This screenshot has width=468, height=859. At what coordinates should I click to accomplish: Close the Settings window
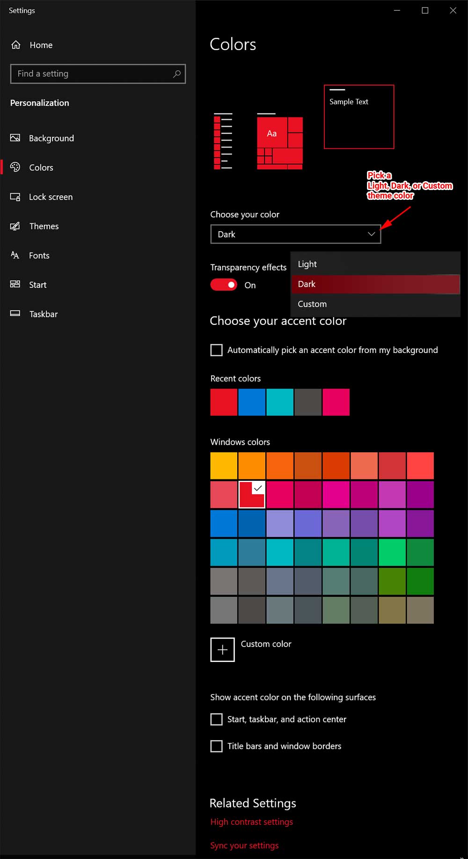tap(453, 10)
